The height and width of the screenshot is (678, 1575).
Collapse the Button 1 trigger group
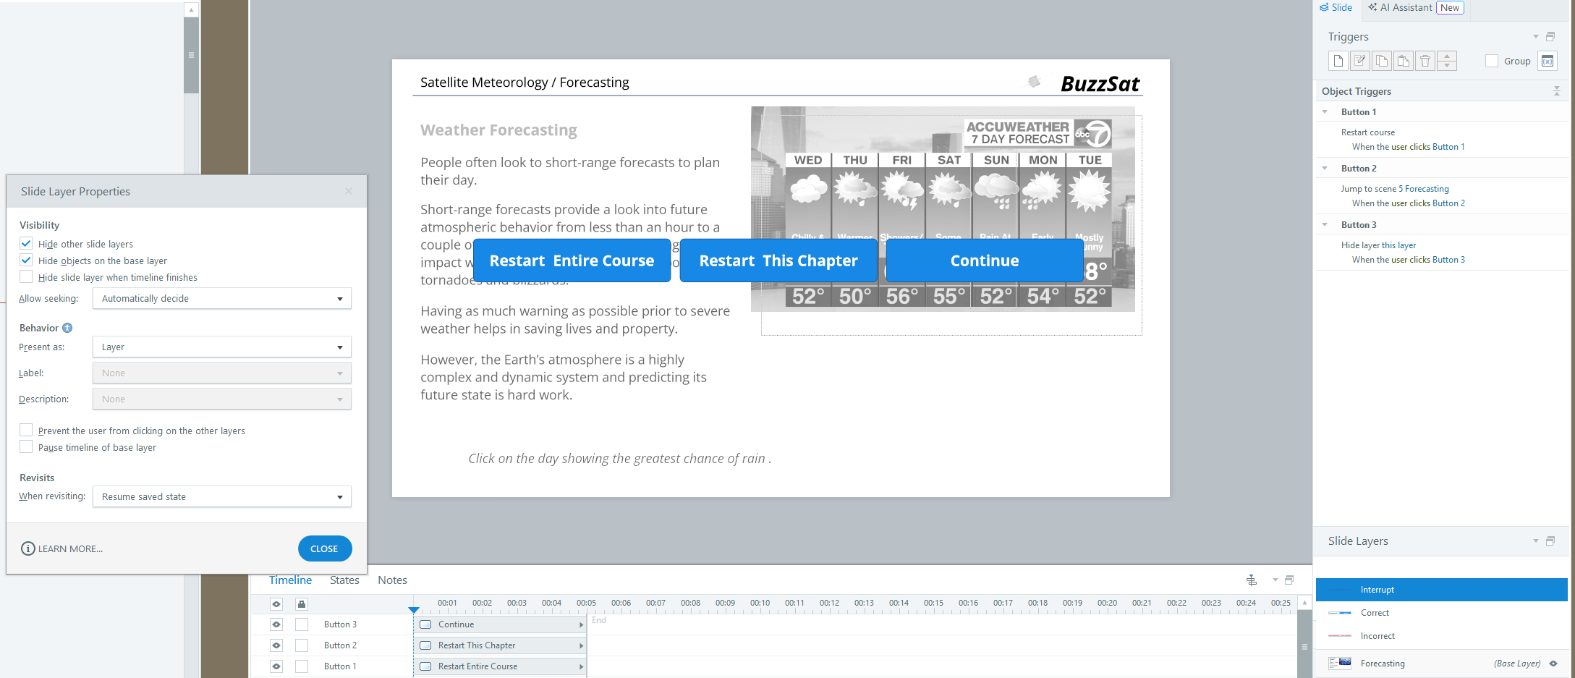tap(1325, 112)
